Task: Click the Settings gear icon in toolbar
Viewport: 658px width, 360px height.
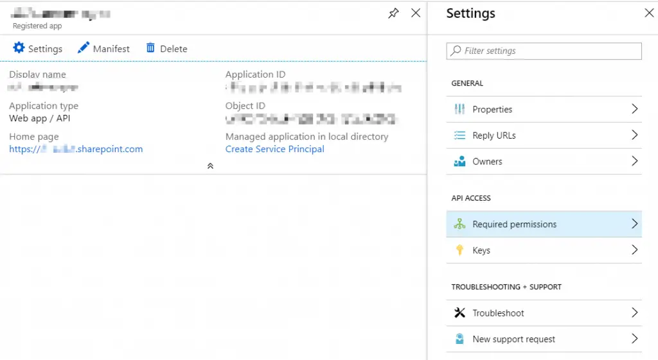Action: pos(19,48)
